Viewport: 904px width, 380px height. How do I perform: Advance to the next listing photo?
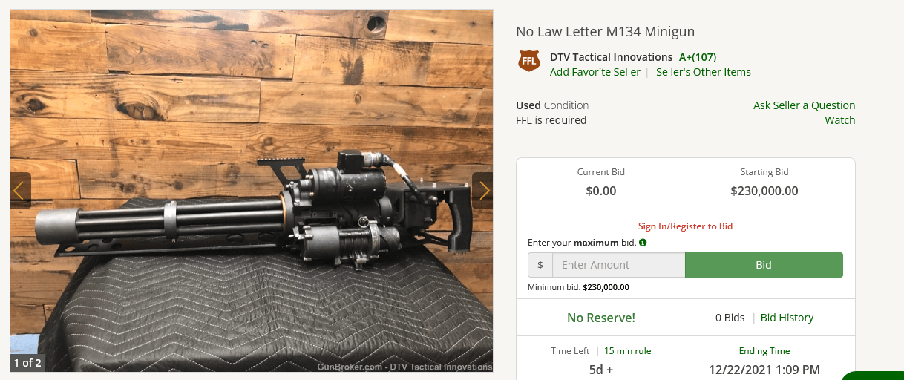point(482,191)
